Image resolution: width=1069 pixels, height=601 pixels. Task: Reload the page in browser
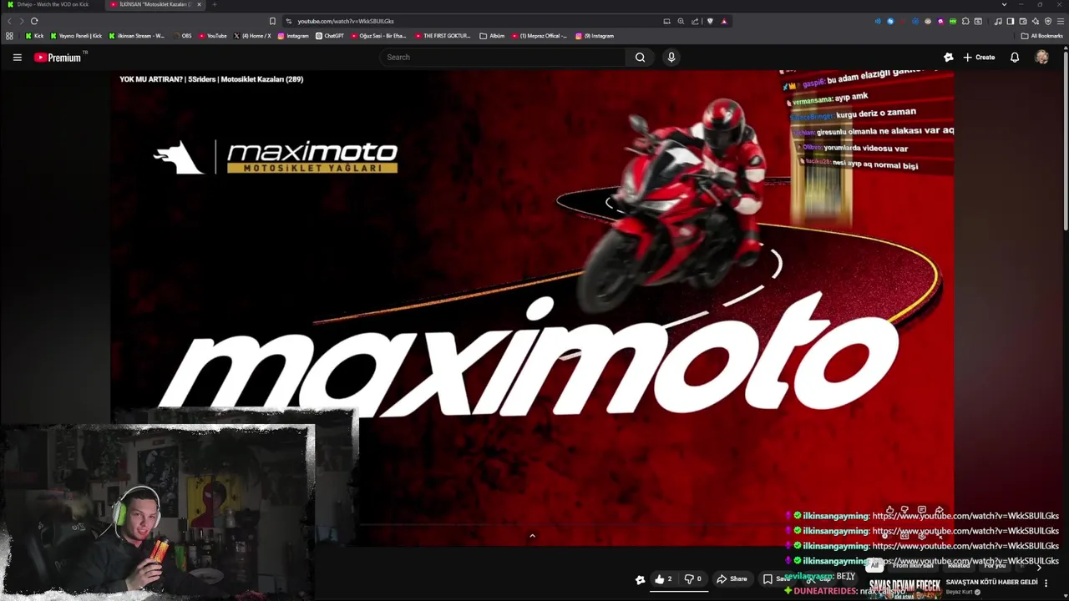(34, 21)
